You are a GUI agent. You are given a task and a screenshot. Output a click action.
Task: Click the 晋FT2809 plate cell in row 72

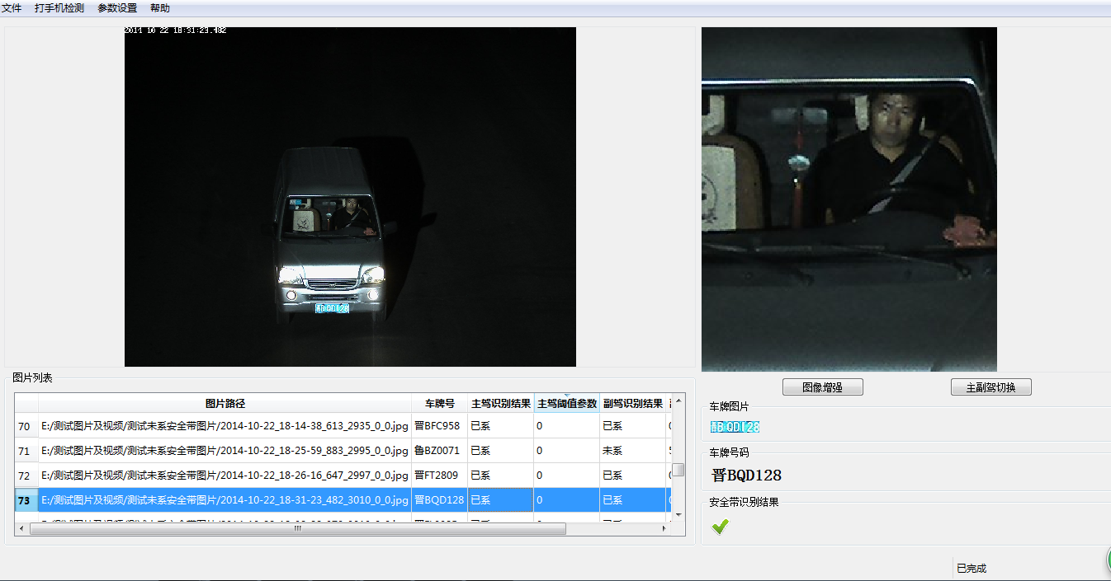point(437,476)
